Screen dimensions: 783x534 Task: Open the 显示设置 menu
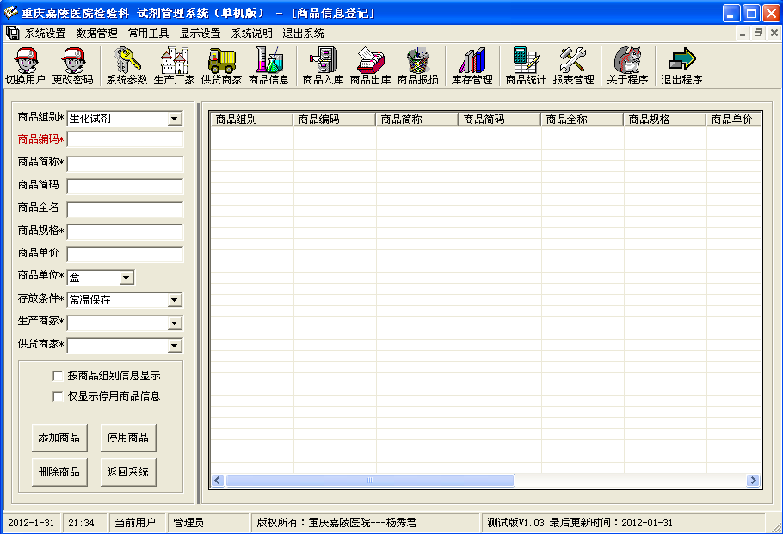[200, 34]
